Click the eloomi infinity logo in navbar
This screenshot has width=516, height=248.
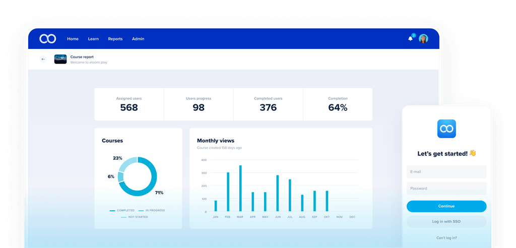[48, 39]
